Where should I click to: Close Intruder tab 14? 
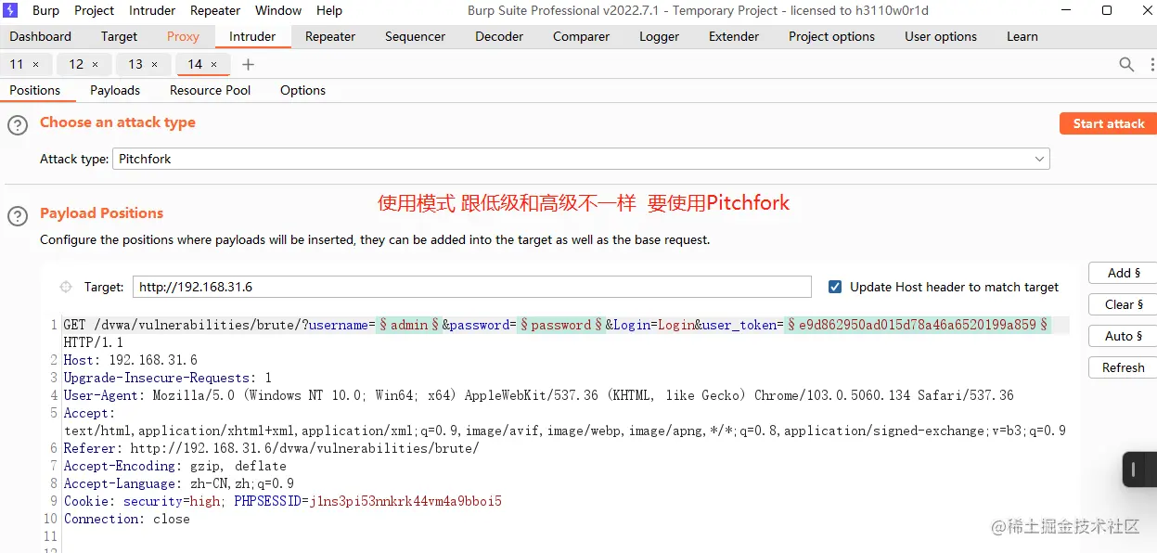(213, 64)
